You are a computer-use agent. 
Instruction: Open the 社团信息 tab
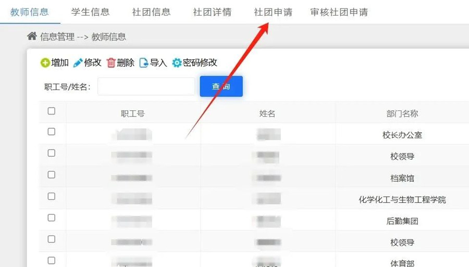pyautogui.click(x=151, y=12)
